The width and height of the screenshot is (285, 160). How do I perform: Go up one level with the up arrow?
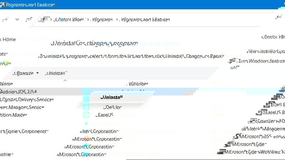point(29,19)
